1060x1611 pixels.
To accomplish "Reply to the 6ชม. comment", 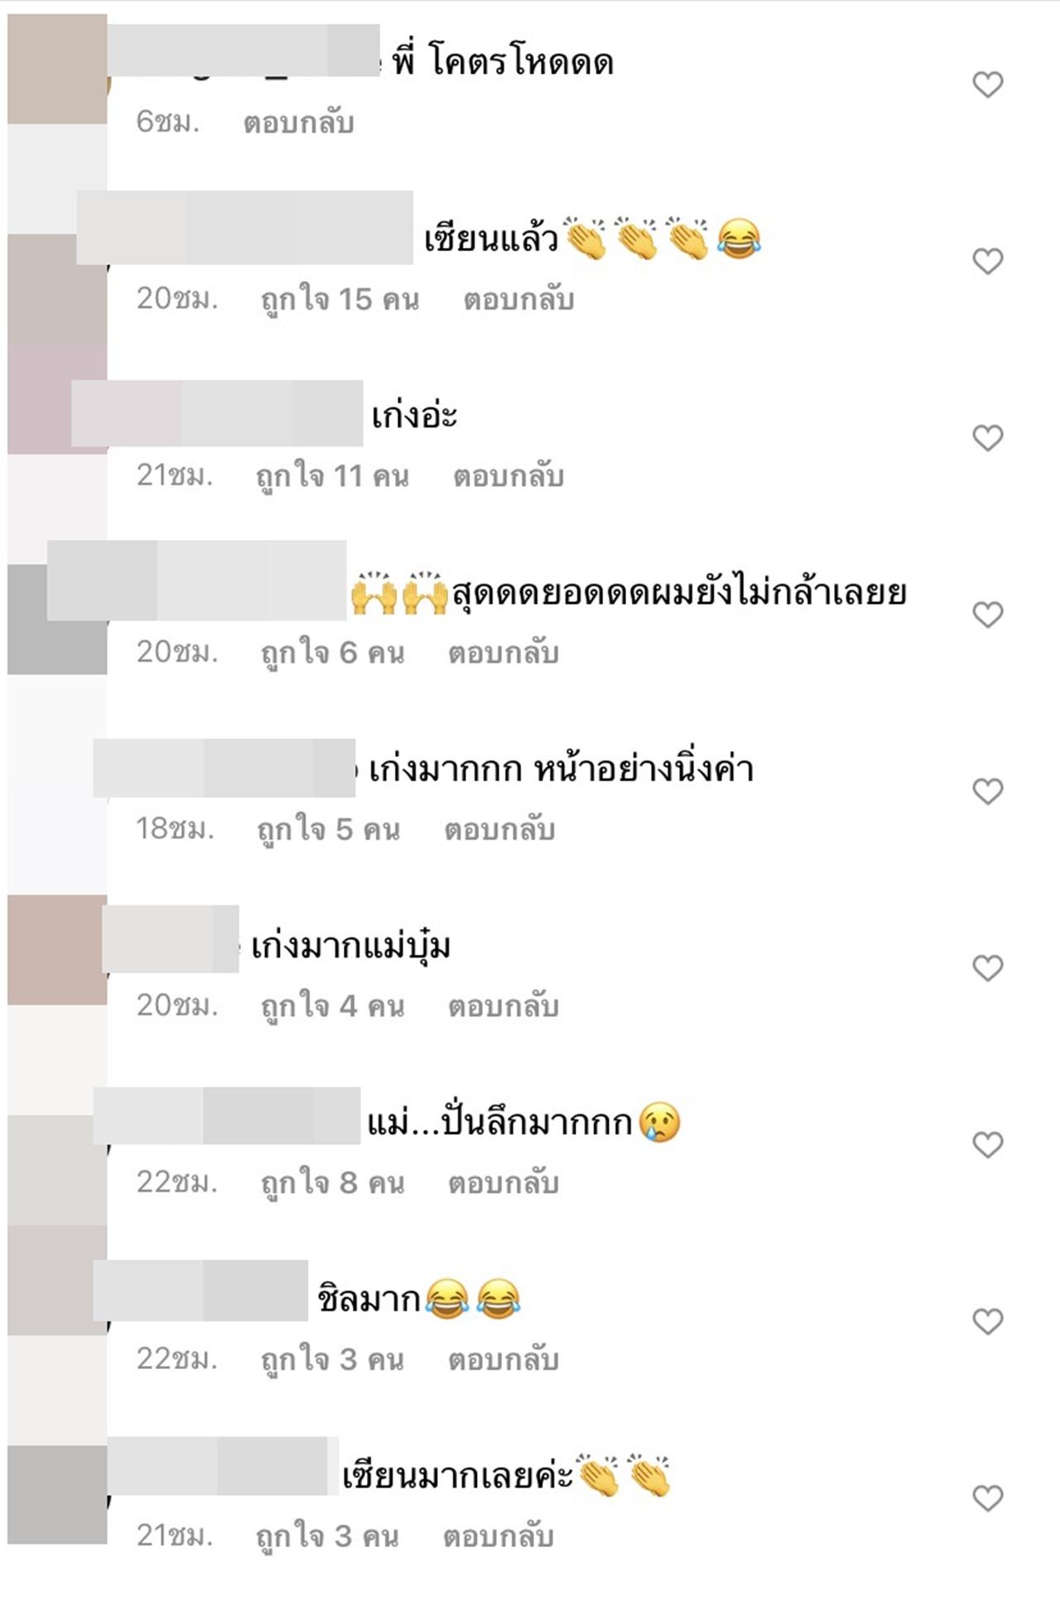I will 298,123.
